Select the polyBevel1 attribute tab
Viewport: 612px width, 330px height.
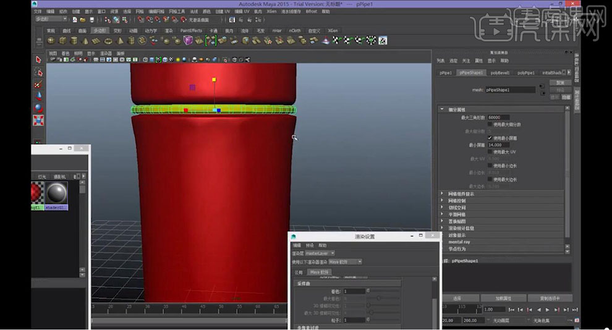500,73
